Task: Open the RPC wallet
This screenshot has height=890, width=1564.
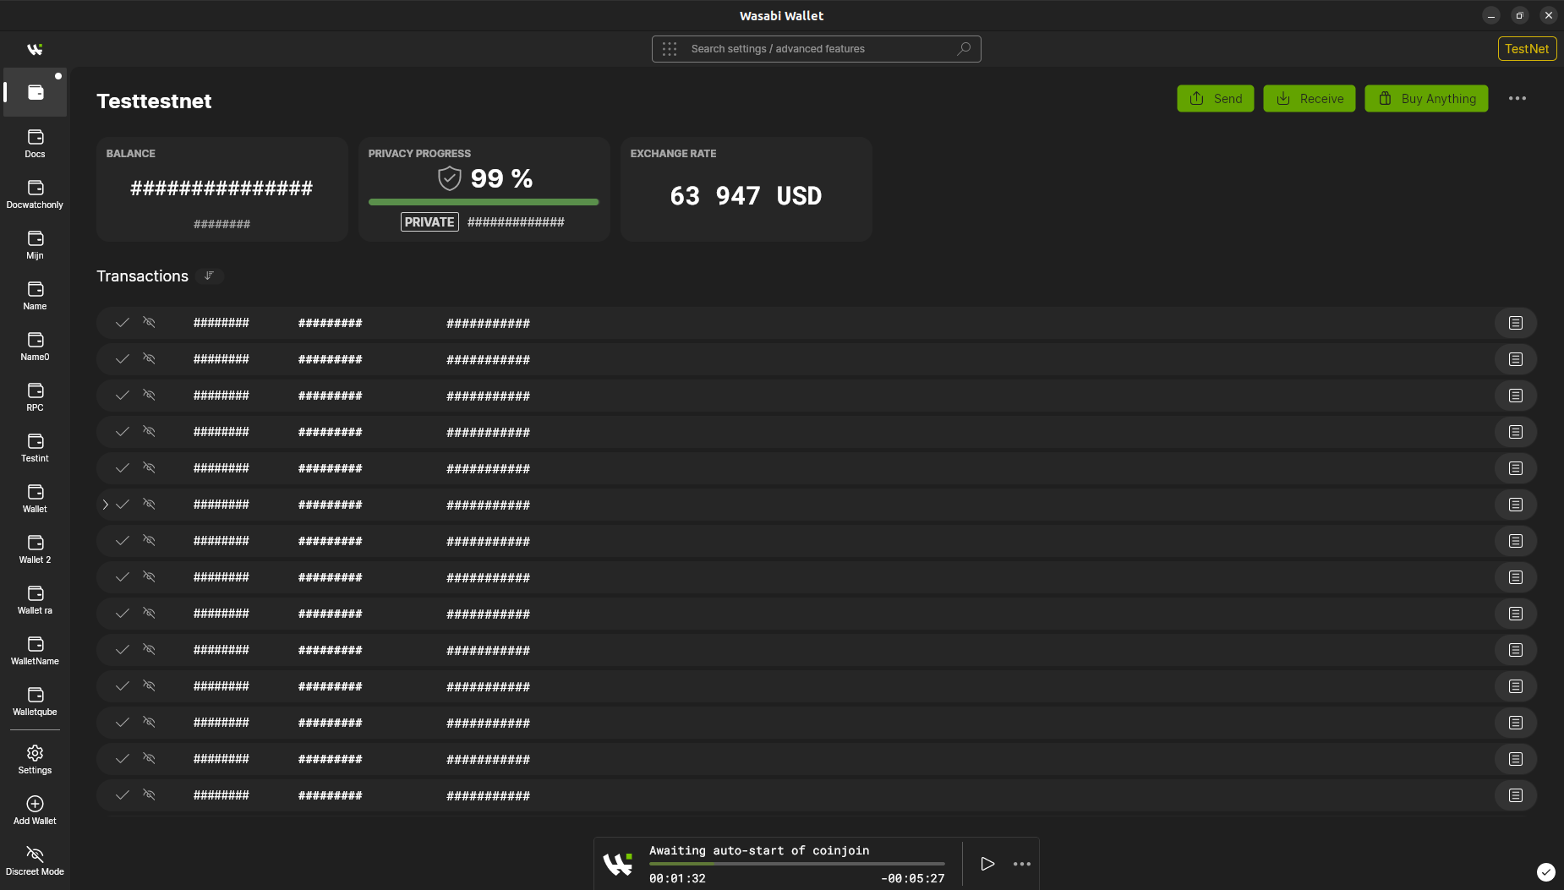Action: pyautogui.click(x=35, y=396)
